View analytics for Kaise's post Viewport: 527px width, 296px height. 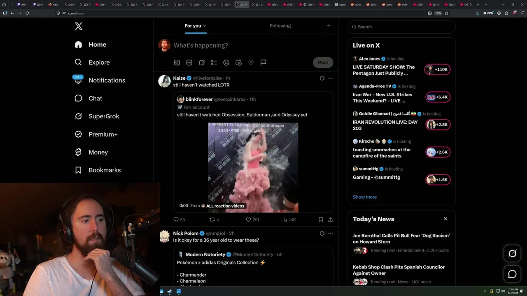click(x=289, y=220)
